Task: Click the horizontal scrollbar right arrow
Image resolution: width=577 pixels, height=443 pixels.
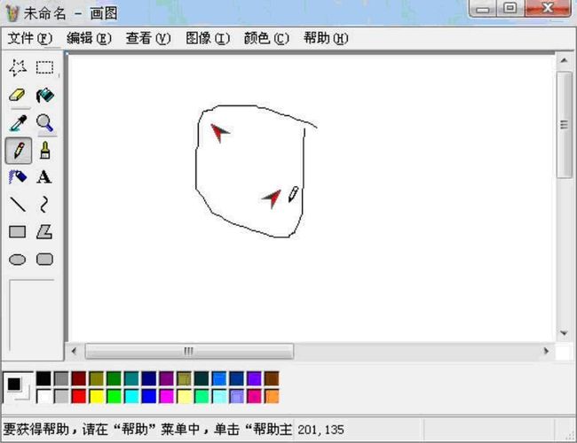Action: 546,351
